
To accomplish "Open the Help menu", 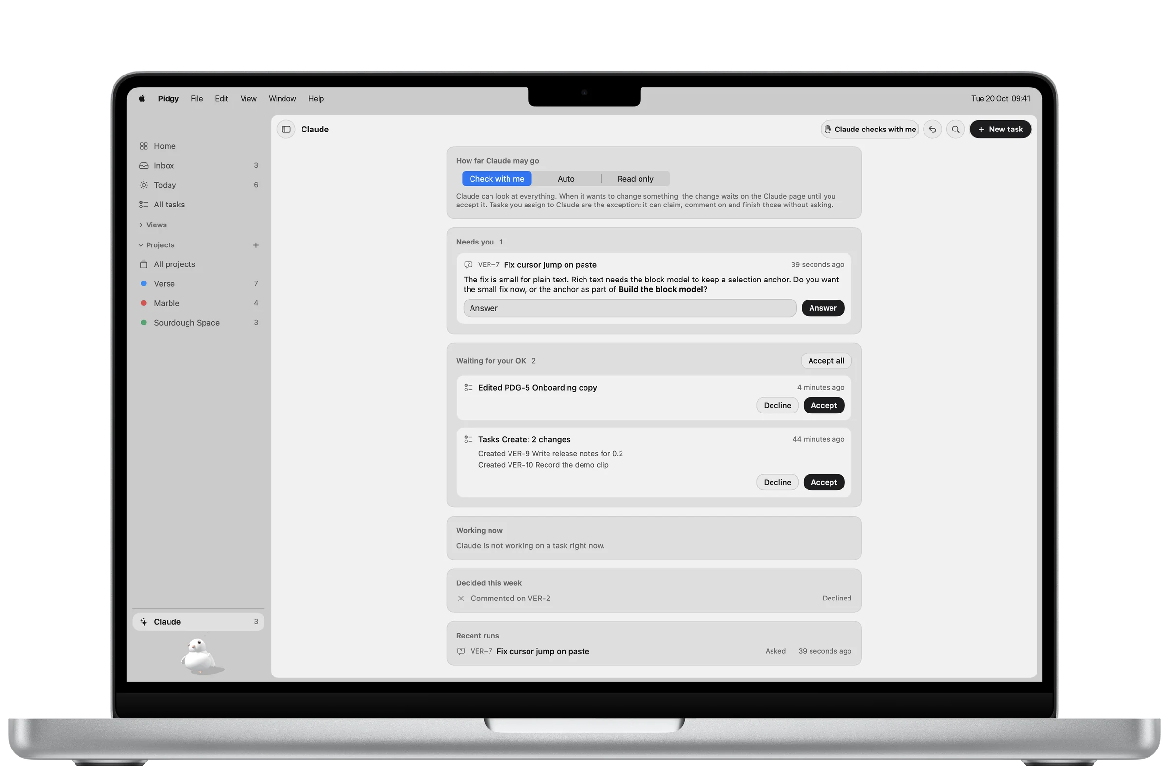I will pyautogui.click(x=316, y=99).
